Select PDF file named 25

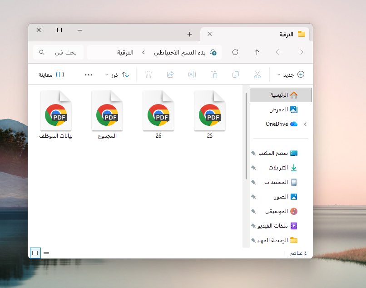[210, 114]
